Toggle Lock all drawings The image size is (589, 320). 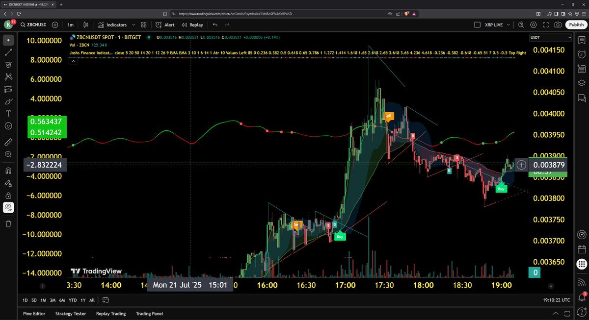click(8, 196)
